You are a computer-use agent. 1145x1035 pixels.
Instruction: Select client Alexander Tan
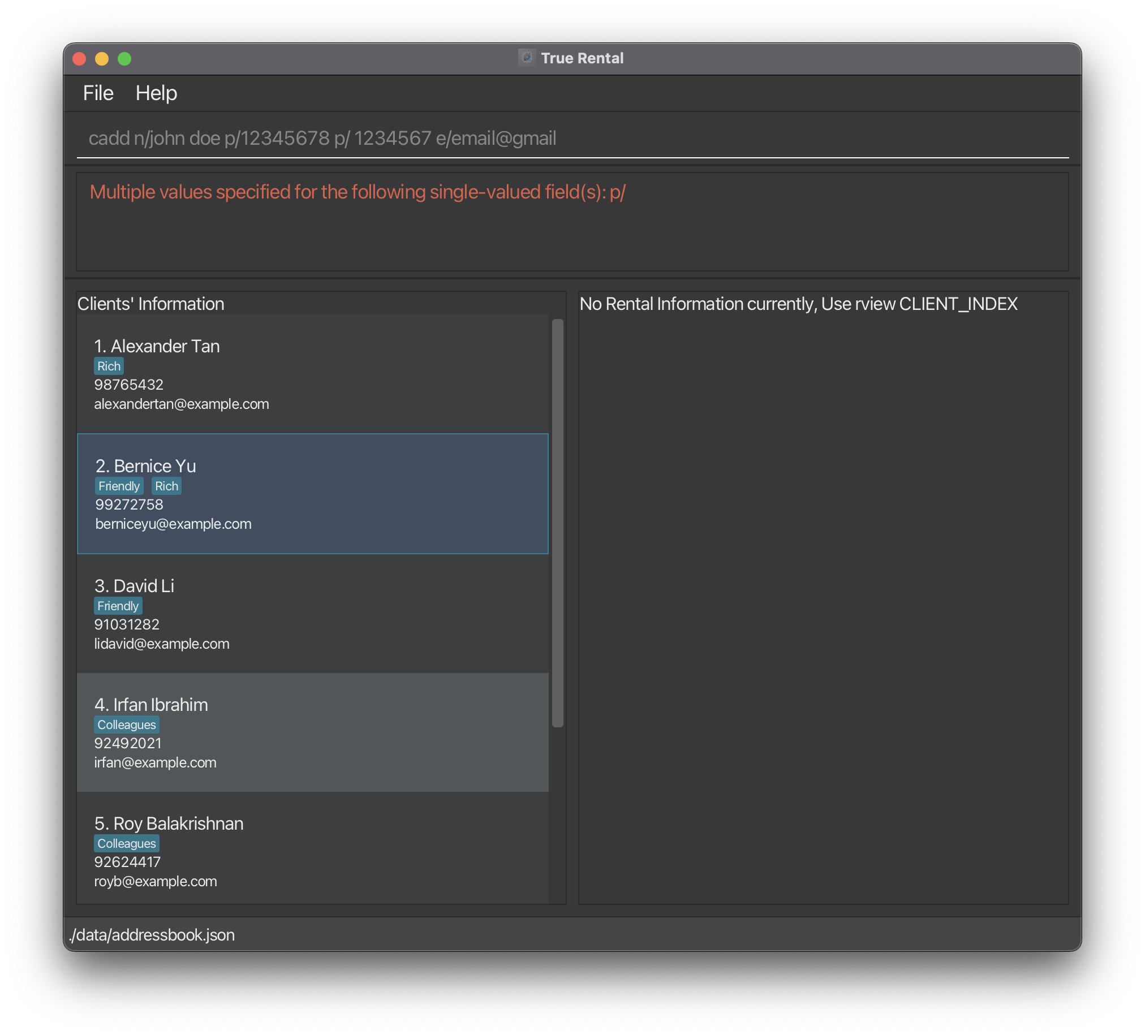[x=312, y=375]
